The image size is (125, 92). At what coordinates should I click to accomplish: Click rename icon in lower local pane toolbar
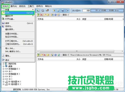(48, 55)
